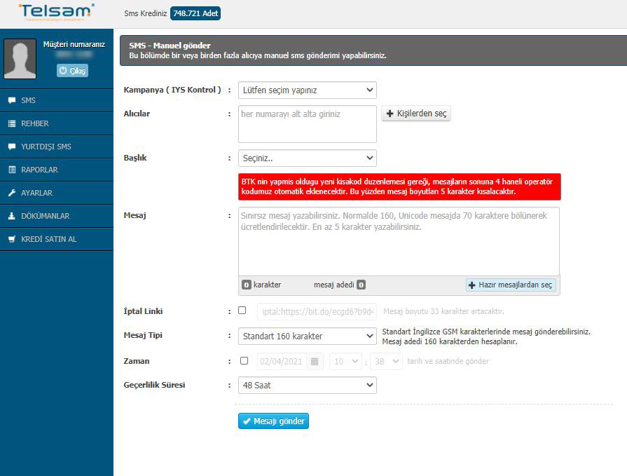
Task: Open the YURTDIŞI SMS menu
Action: (x=57, y=147)
